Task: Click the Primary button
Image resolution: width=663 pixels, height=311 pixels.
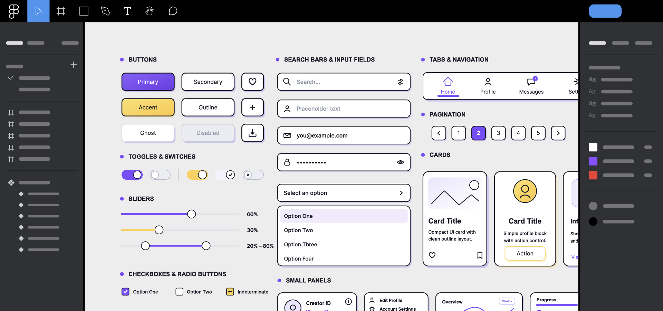Action: pyautogui.click(x=148, y=82)
